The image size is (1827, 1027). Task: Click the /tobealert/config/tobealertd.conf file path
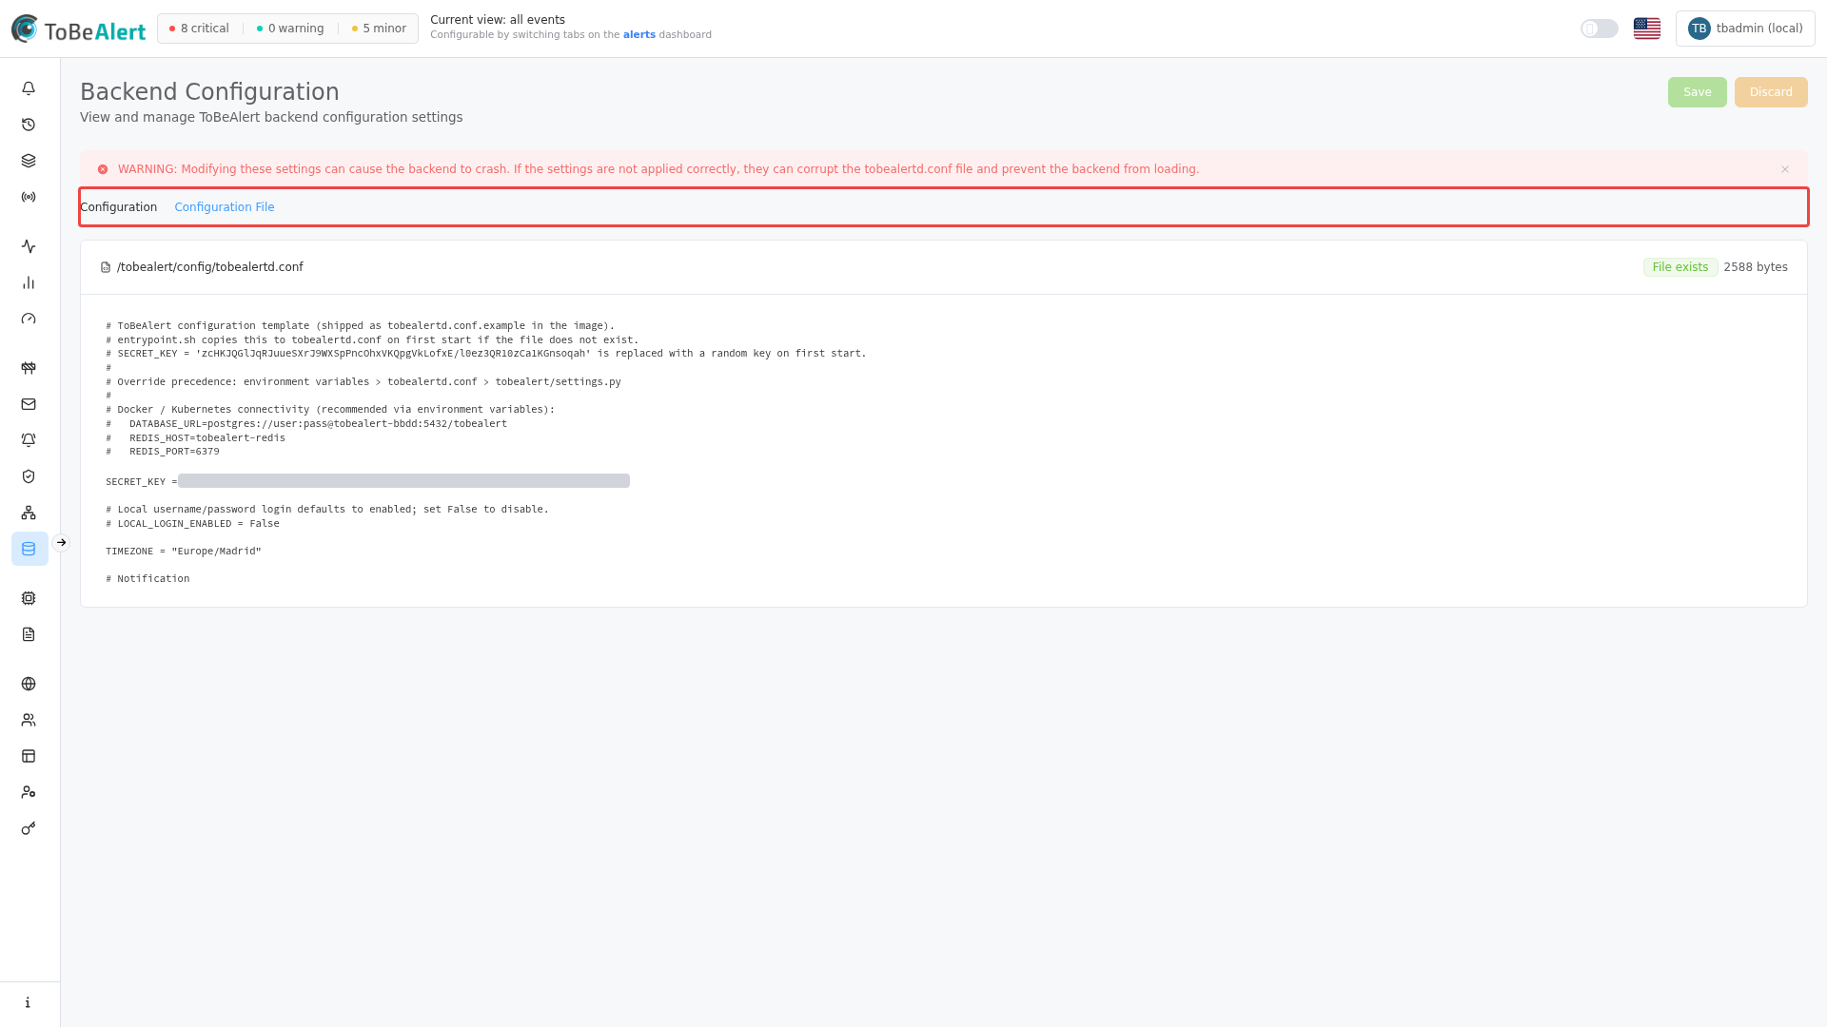209,267
